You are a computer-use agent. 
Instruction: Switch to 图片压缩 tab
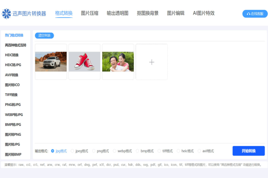point(90,13)
